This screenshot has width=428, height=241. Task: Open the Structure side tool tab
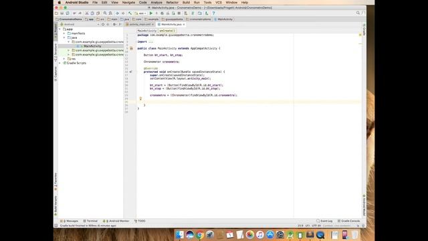tap(56, 52)
